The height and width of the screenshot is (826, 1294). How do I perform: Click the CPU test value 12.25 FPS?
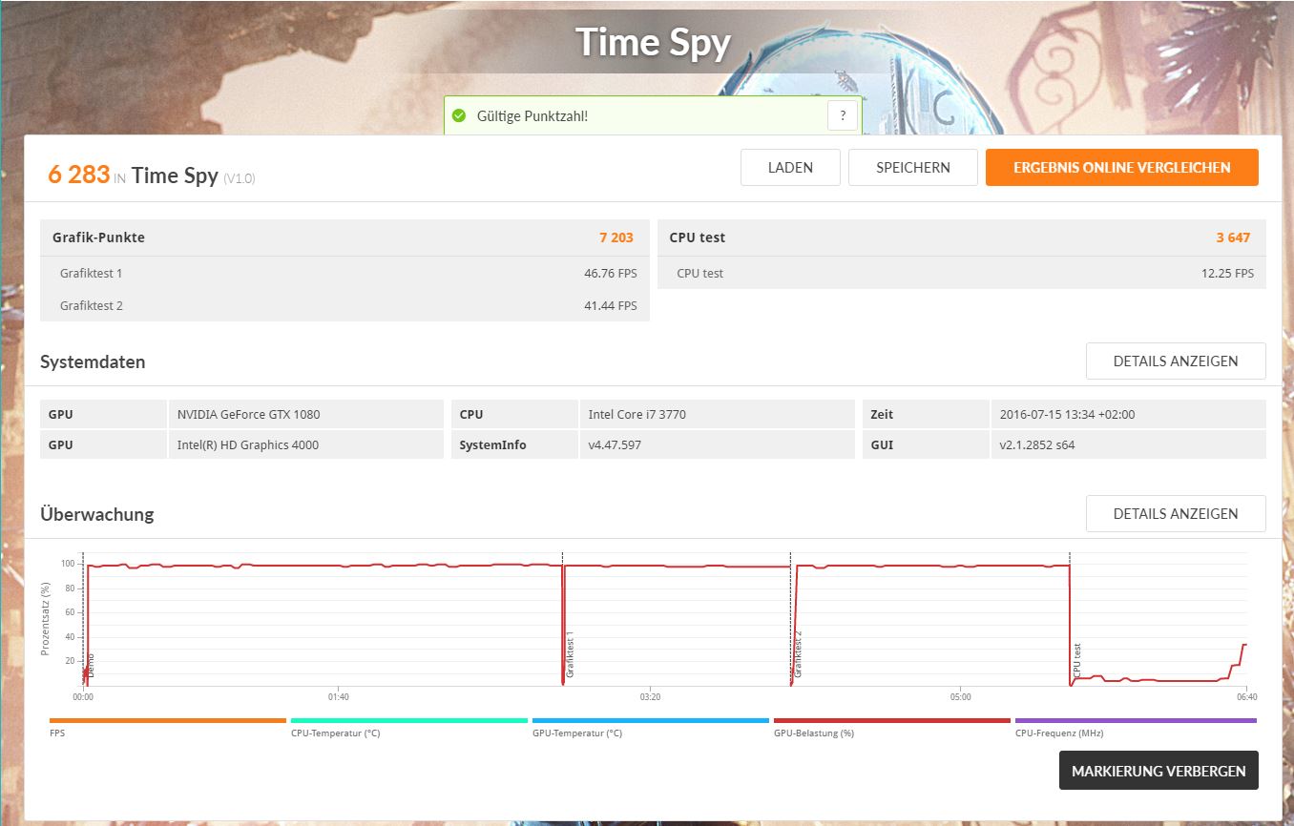click(x=1227, y=274)
